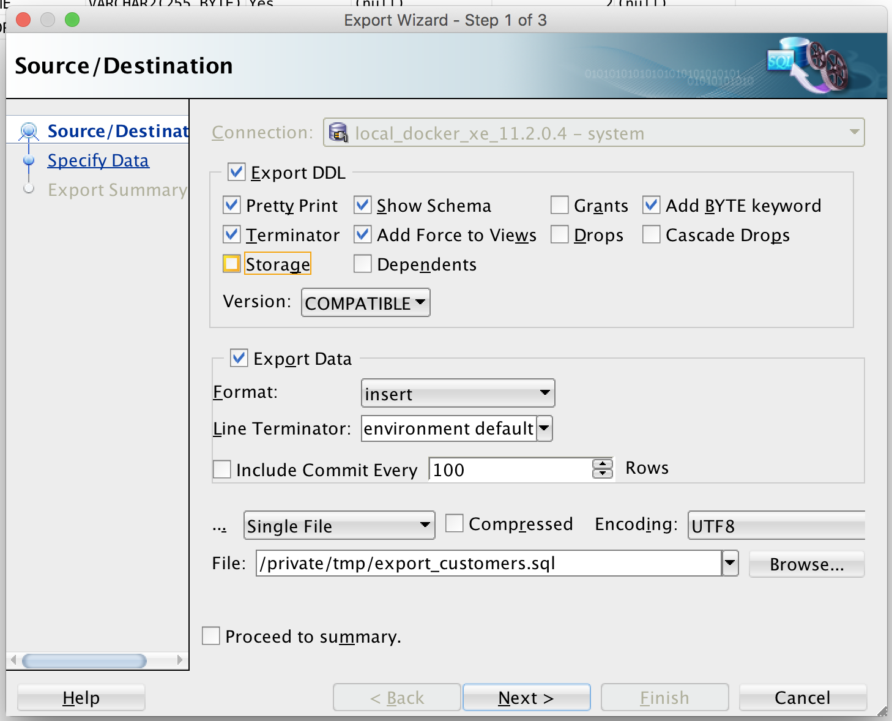Click the Source/Destination wizard step icon
Image resolution: width=892 pixels, height=721 pixels.
click(29, 131)
